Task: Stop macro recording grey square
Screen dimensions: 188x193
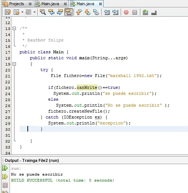Action: (x=135, y=12)
